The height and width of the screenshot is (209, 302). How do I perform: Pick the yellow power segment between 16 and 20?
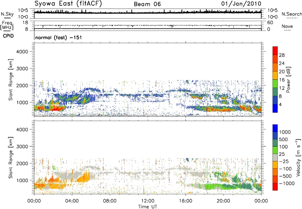[275, 75]
